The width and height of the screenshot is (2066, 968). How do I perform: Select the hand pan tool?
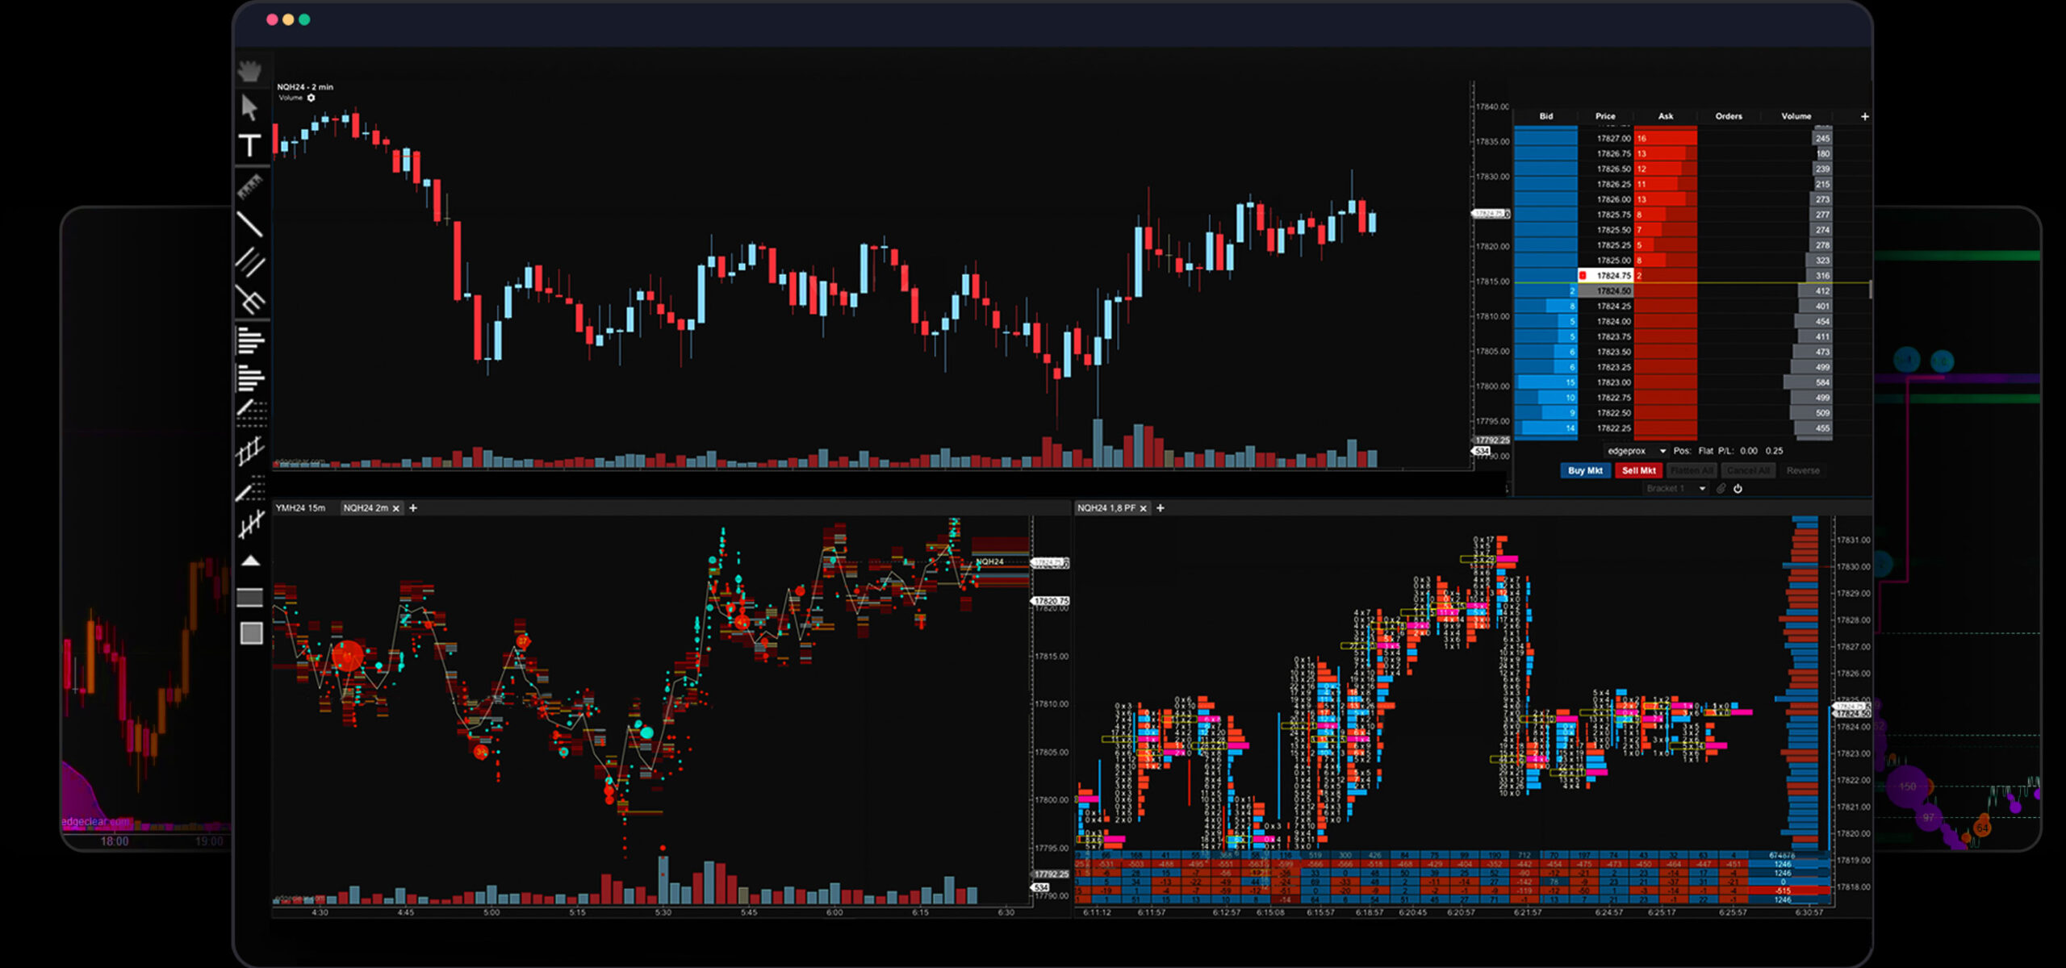click(x=250, y=72)
